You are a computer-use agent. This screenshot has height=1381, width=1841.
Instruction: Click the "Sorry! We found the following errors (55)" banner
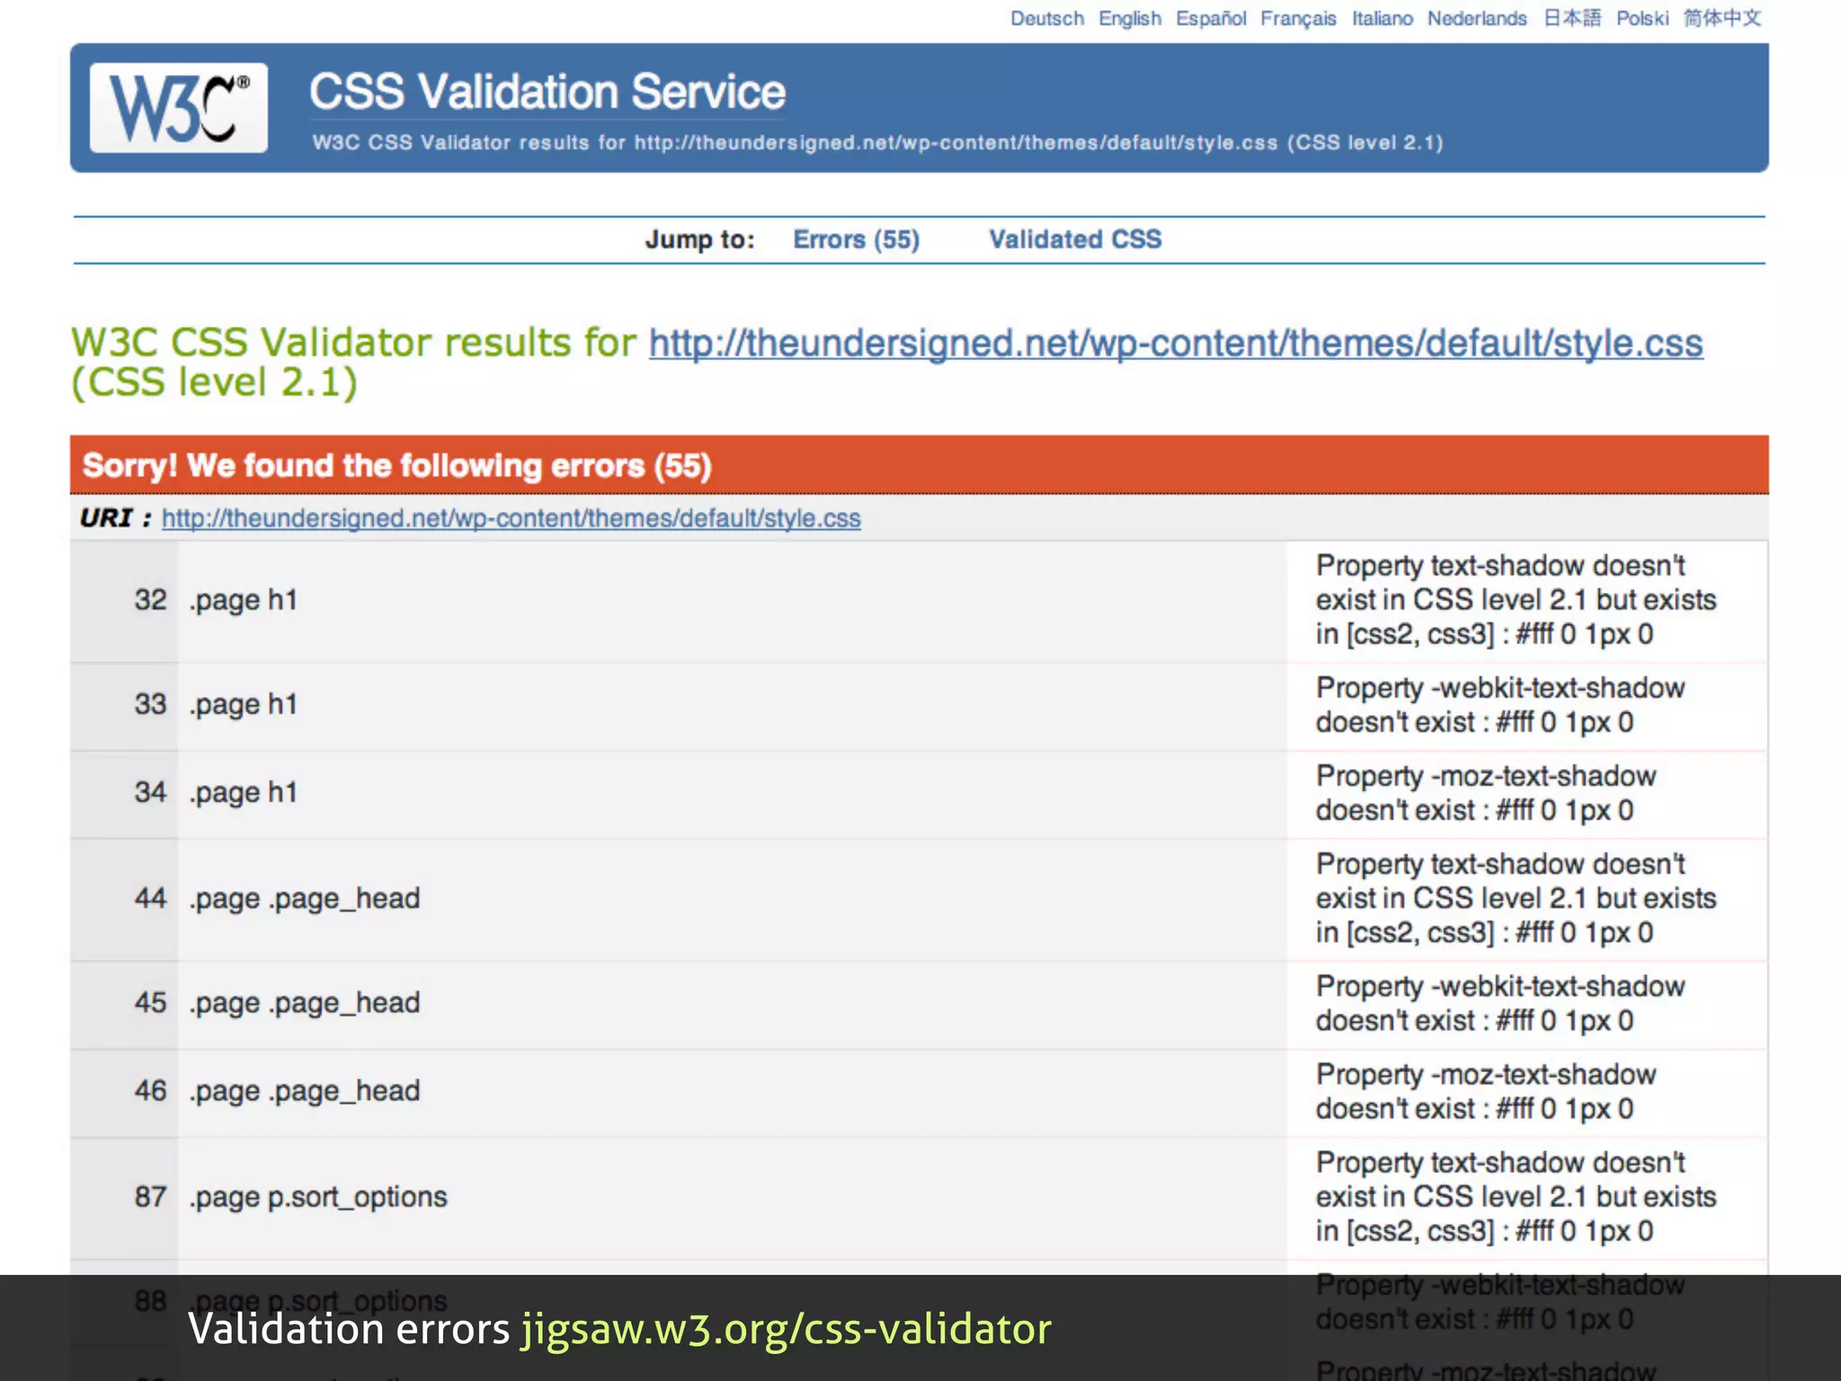tap(919, 466)
